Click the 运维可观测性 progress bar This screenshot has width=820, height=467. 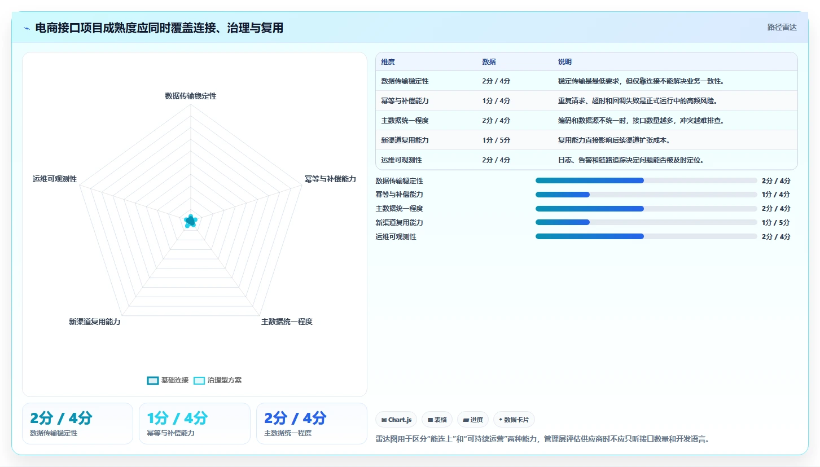pyautogui.click(x=646, y=236)
